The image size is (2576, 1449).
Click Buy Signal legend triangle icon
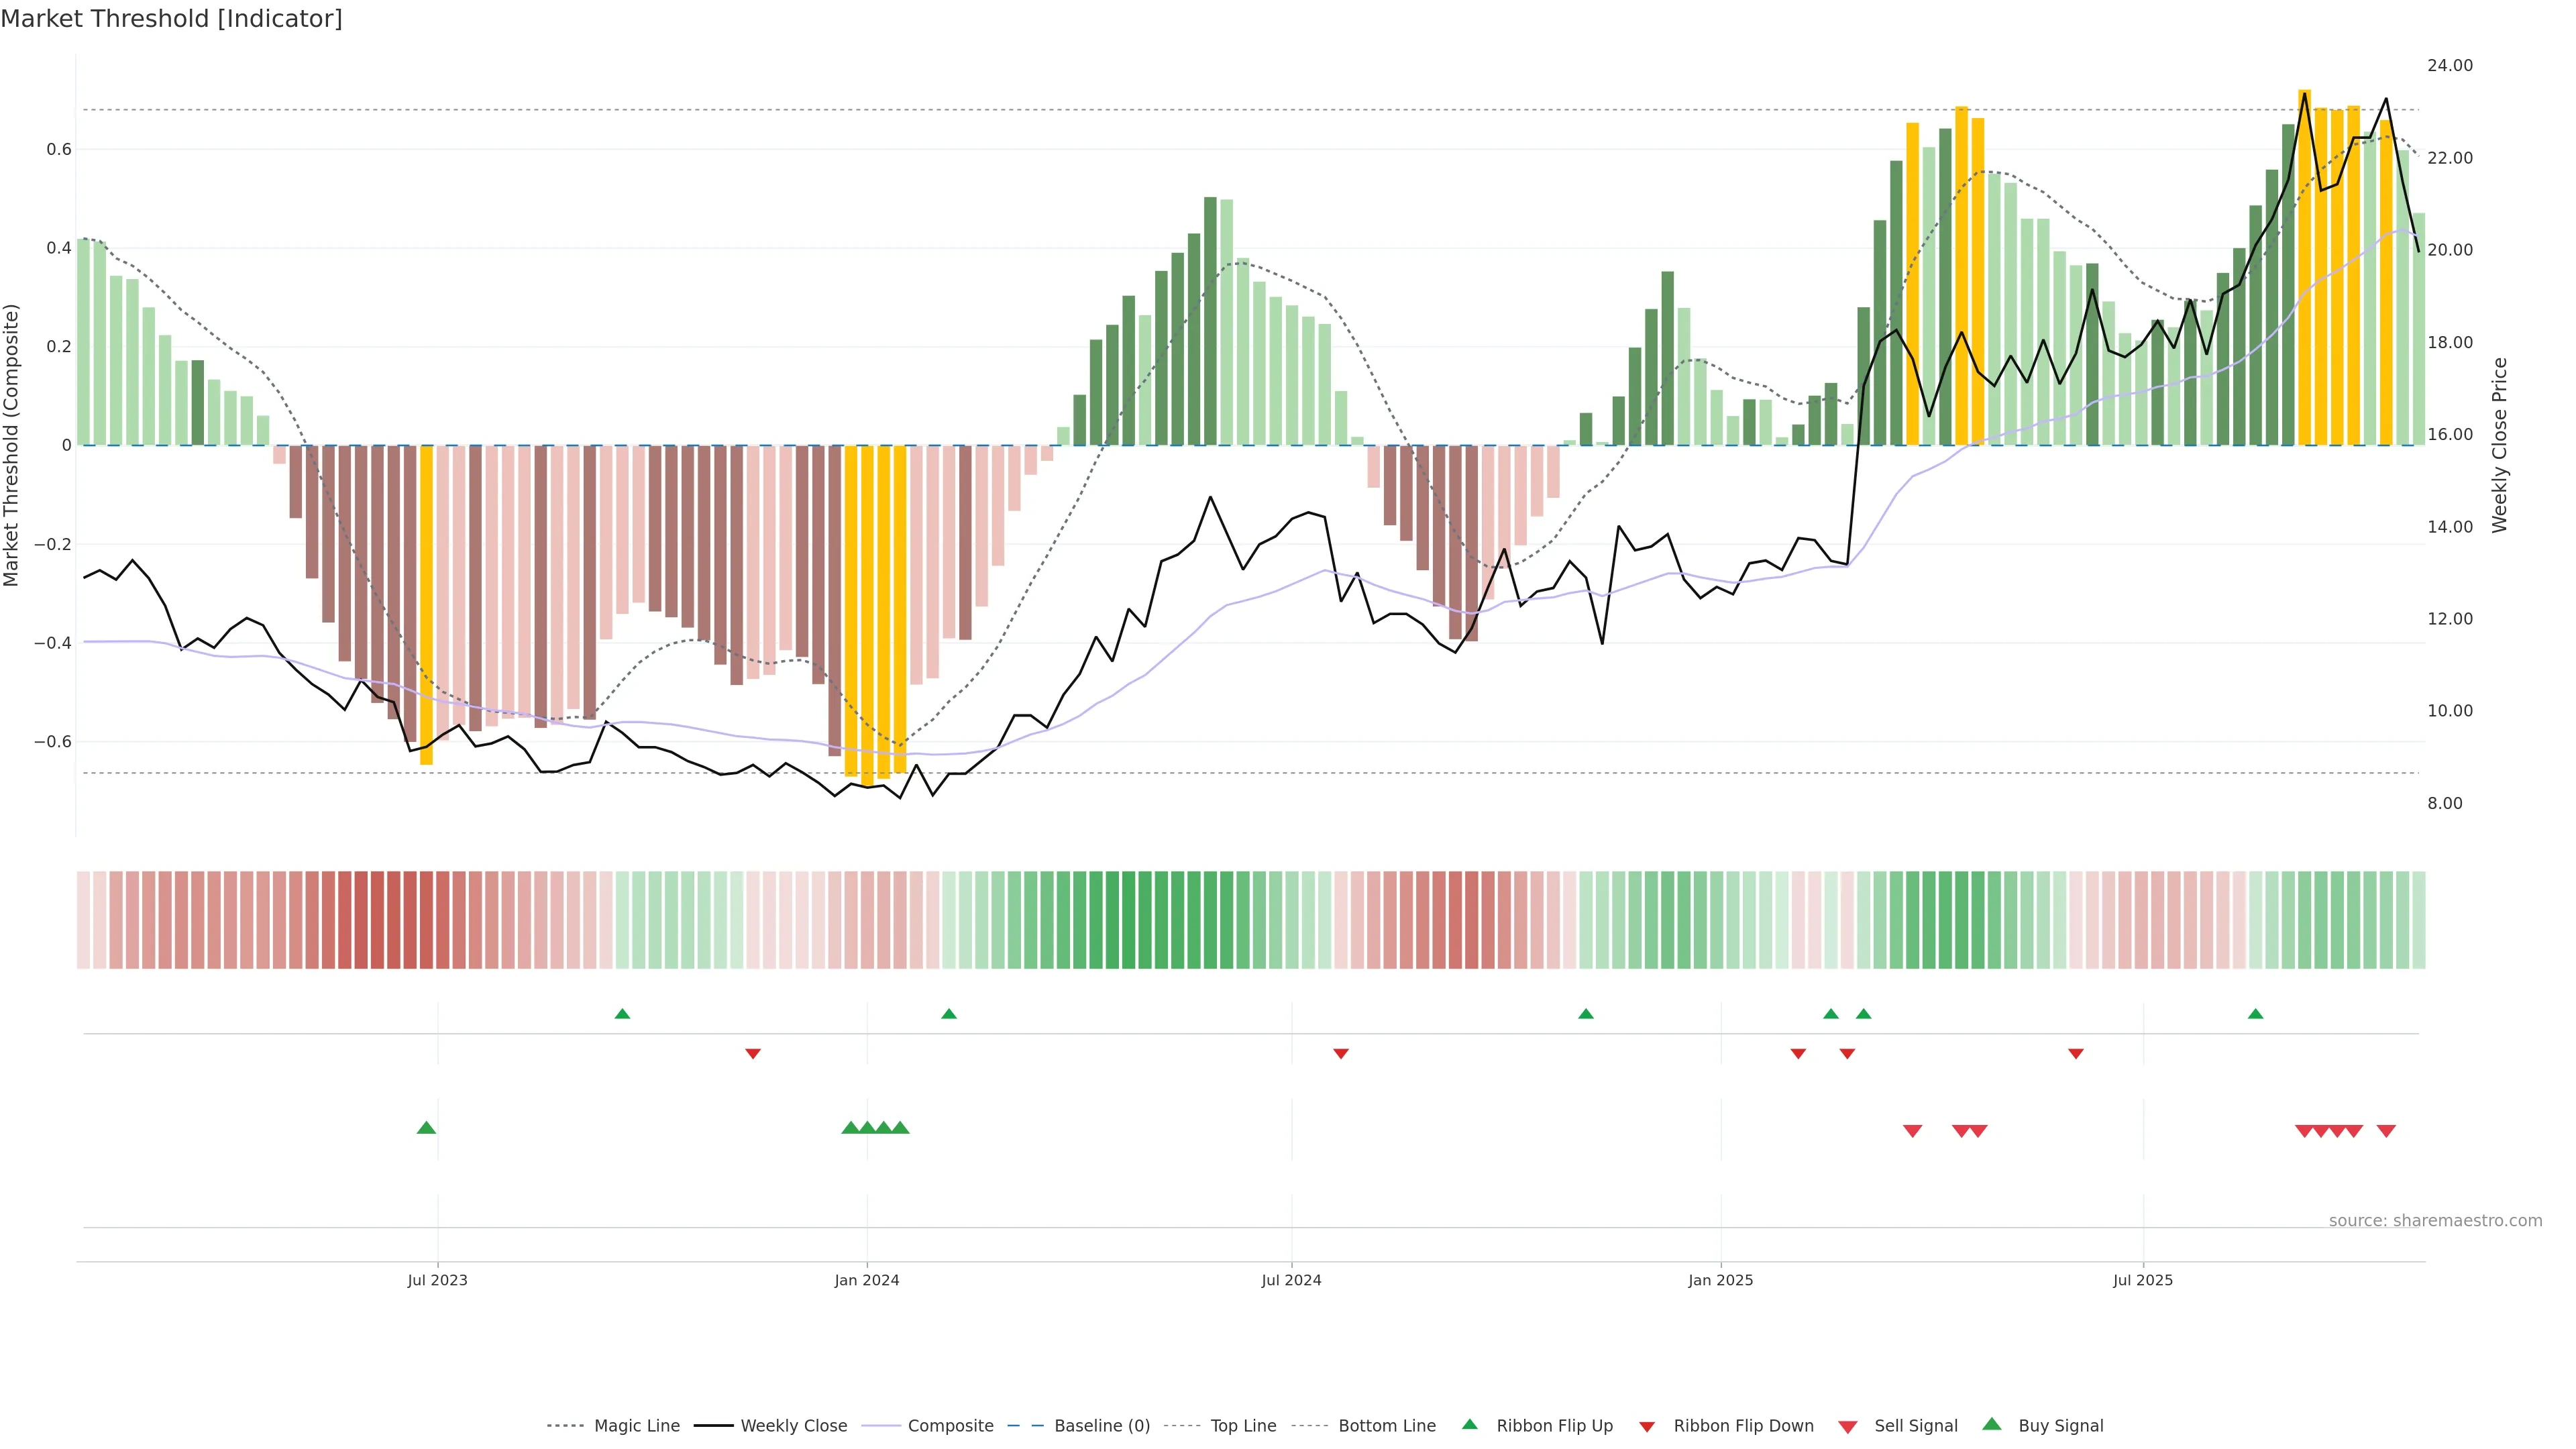[x=1992, y=1424]
